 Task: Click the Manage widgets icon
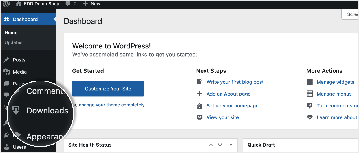(310, 82)
